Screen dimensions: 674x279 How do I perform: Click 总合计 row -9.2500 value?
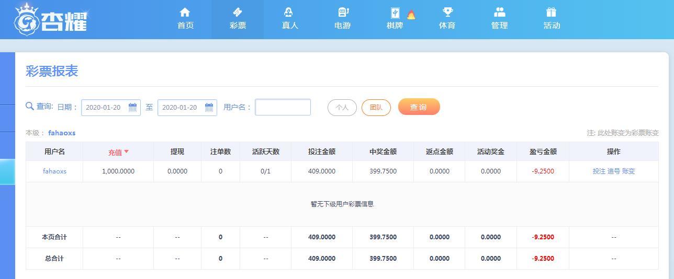click(x=543, y=258)
